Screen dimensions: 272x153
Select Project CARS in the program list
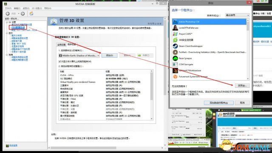209,34
